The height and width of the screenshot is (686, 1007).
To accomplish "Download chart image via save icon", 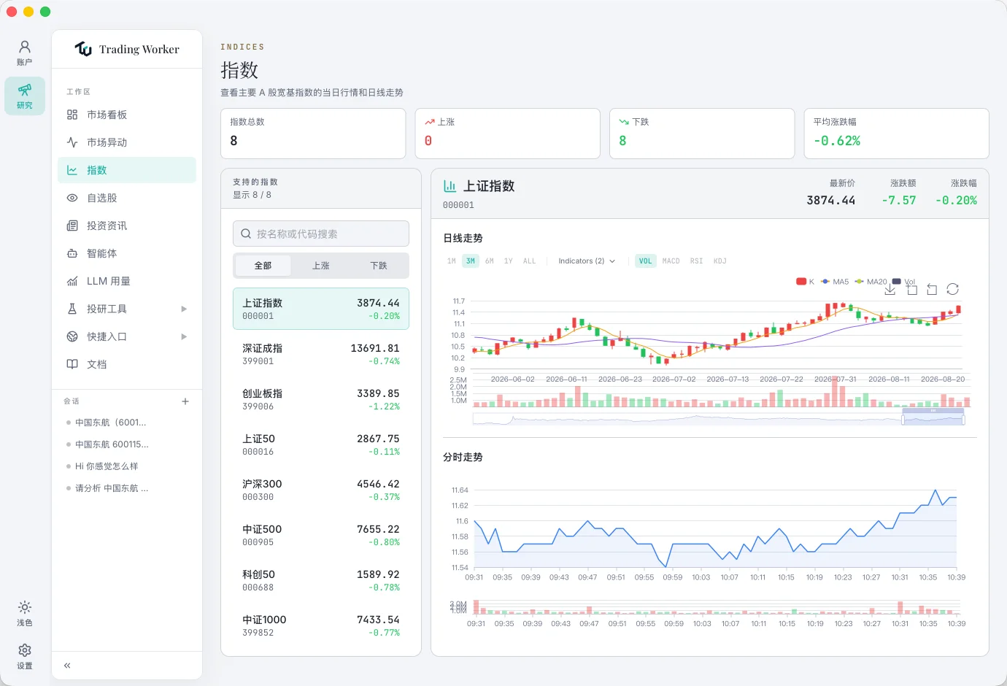I will [890, 290].
